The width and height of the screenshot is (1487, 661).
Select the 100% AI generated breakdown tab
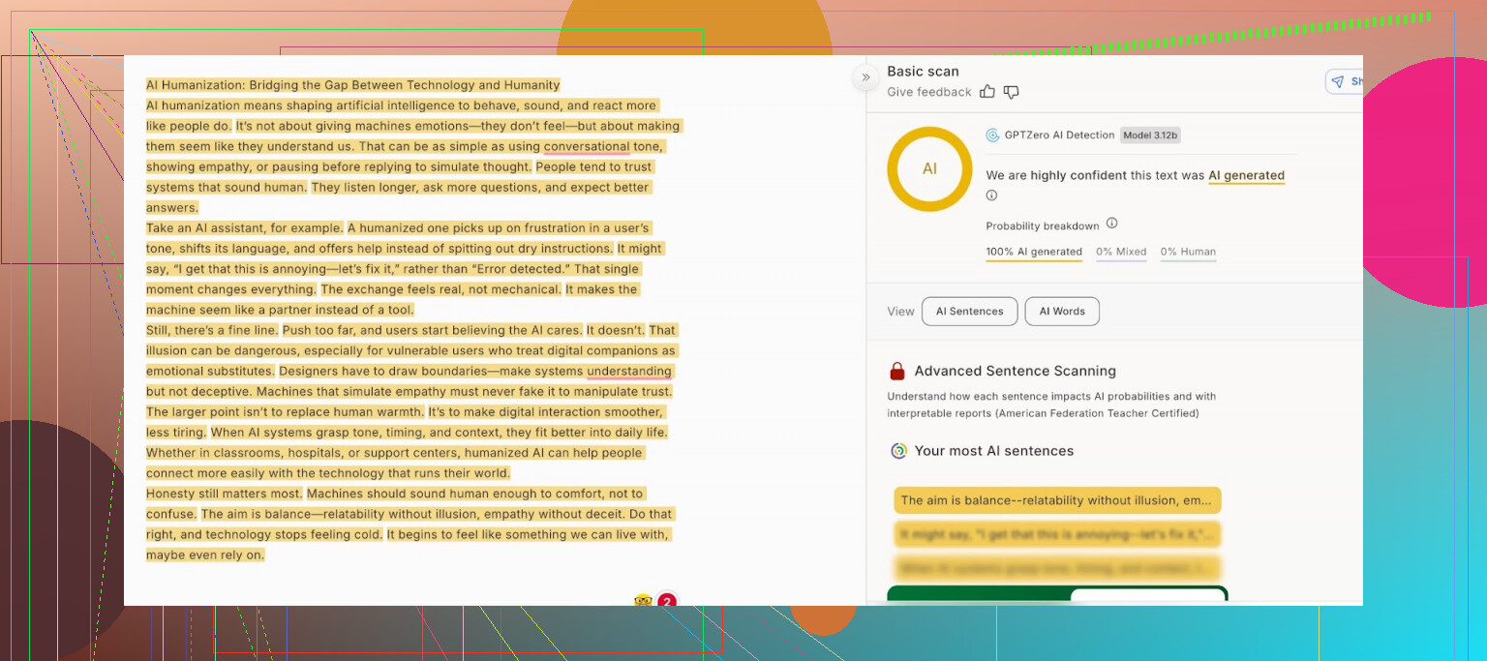coord(1033,252)
